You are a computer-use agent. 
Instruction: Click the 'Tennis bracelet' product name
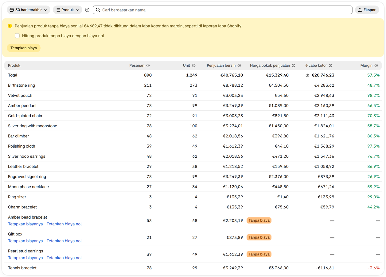point(22,268)
